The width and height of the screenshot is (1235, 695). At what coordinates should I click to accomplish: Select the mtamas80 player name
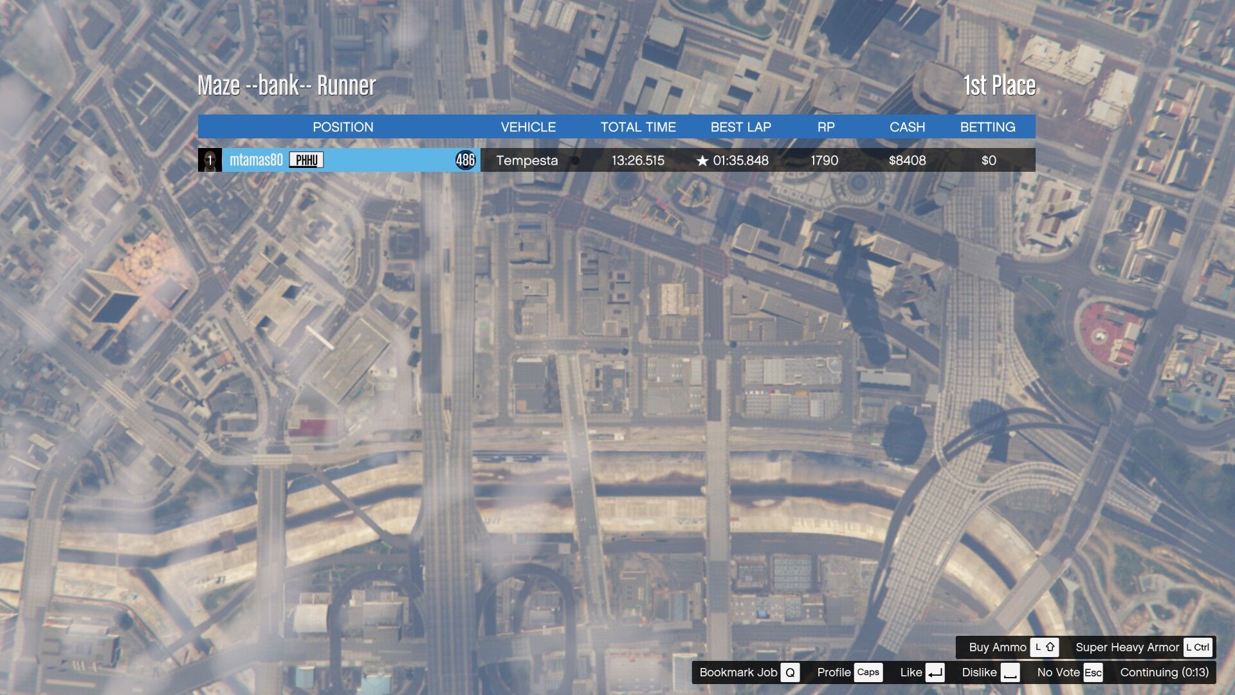[256, 160]
